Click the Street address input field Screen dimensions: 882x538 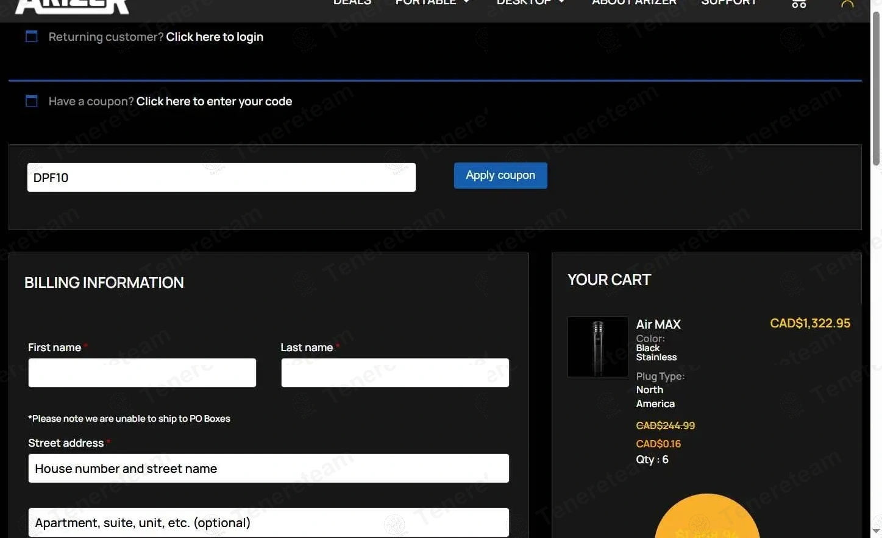[x=268, y=469]
